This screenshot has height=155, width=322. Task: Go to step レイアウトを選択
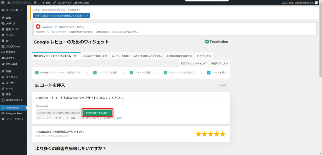pos(105,73)
